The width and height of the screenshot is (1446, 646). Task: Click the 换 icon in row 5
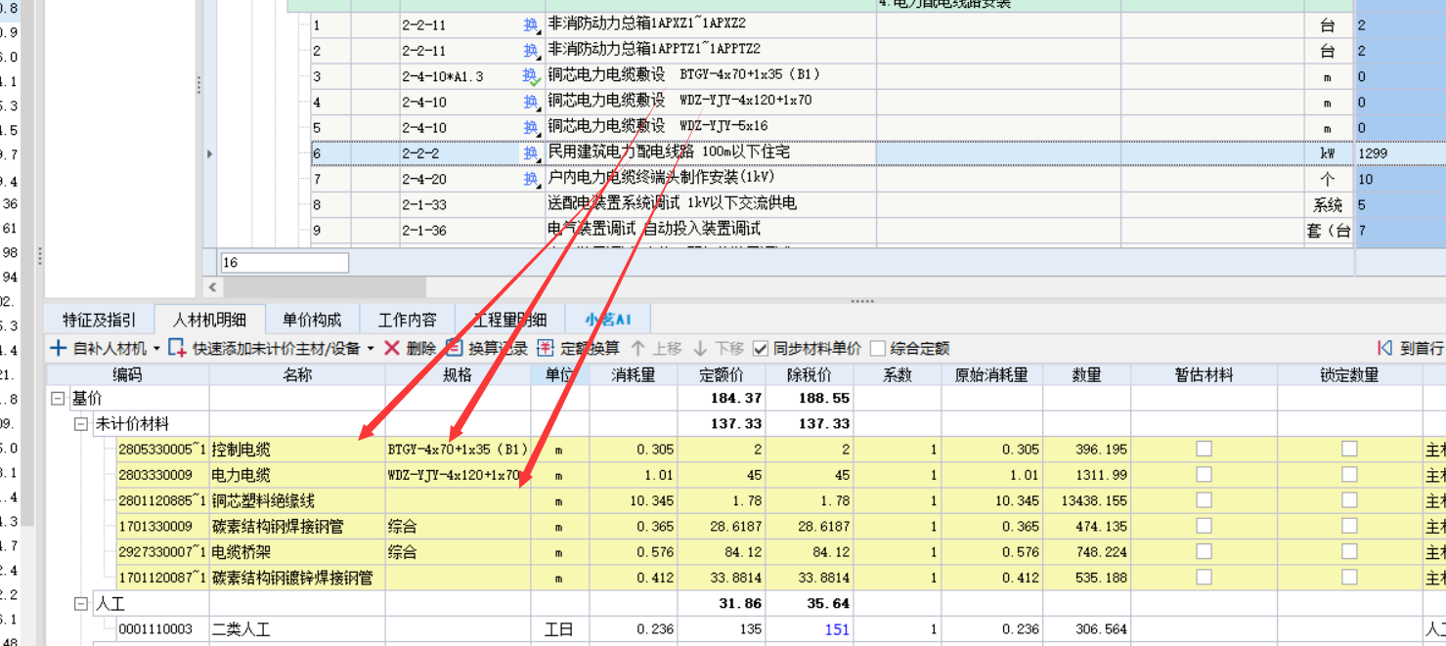pos(531,127)
